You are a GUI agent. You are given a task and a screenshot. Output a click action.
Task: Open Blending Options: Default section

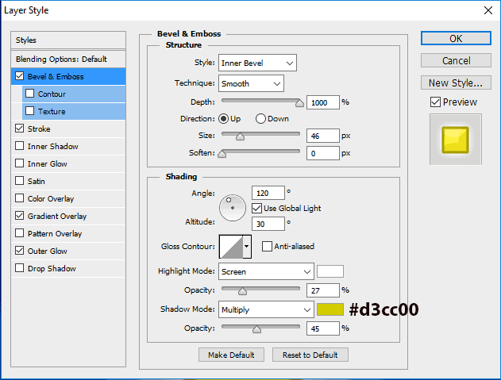[61, 59]
